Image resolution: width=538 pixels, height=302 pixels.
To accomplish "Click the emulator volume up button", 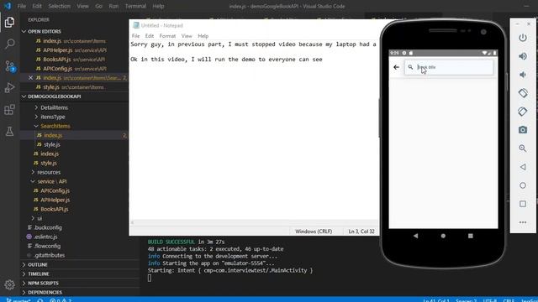I will pos(523,56).
